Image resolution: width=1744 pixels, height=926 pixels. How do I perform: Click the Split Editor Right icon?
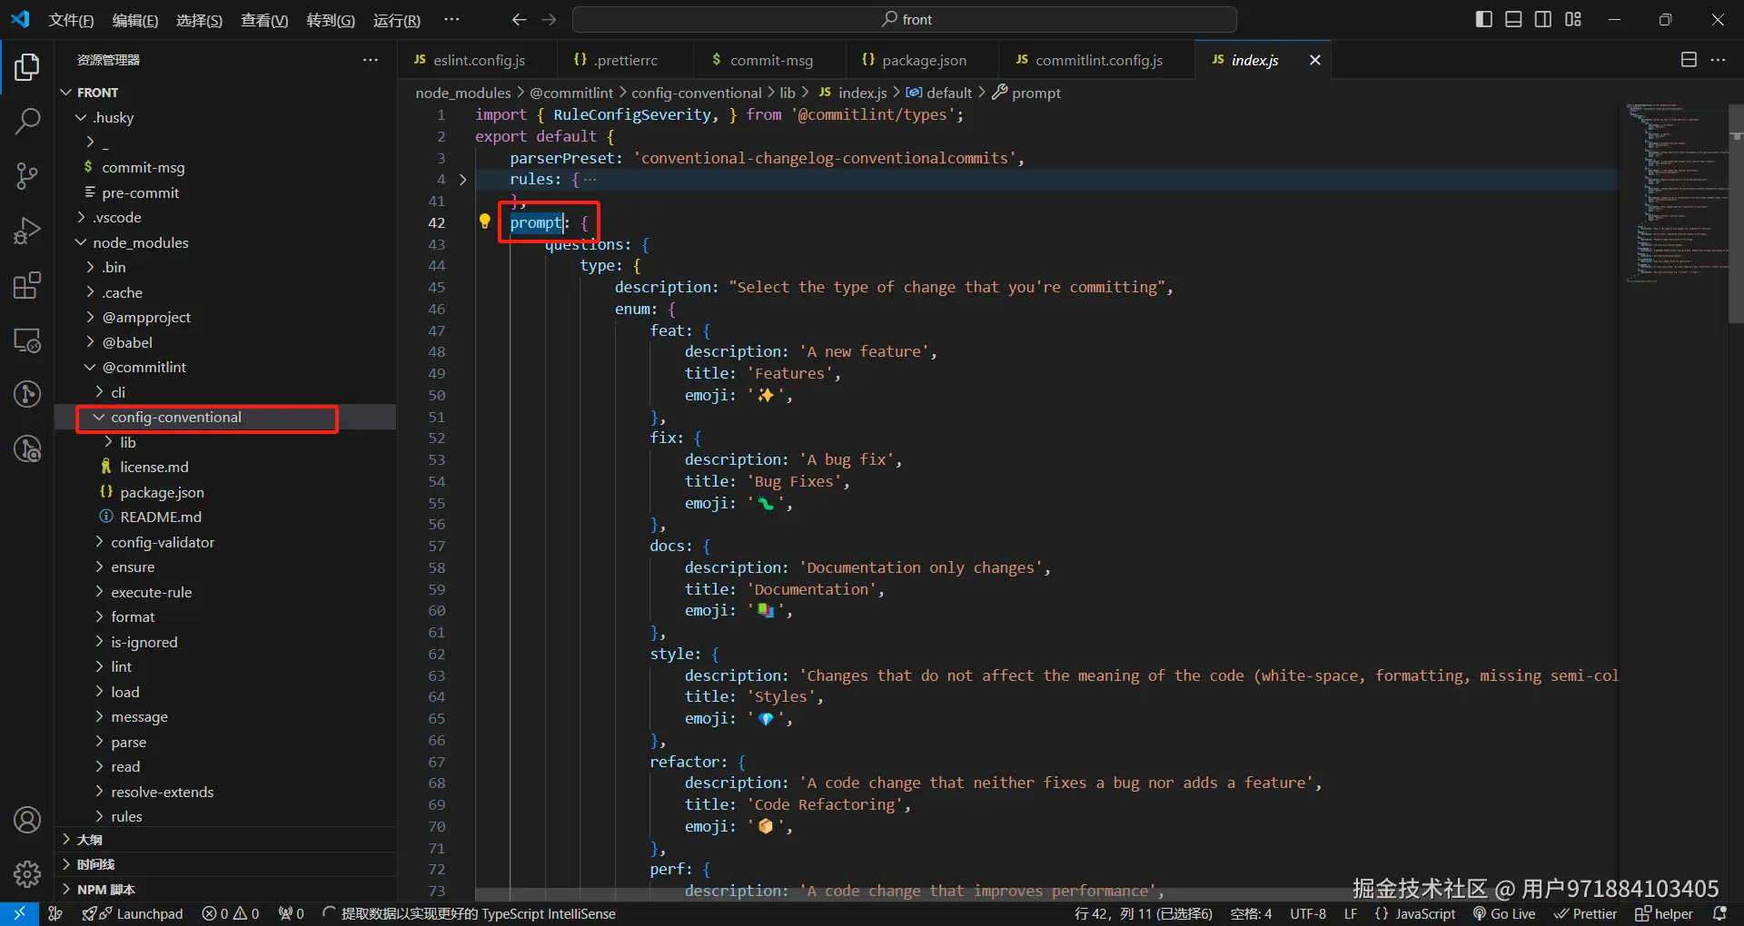click(1689, 60)
